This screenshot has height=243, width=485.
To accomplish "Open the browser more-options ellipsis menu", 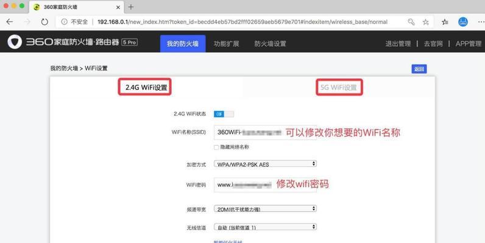I will click(481, 22).
